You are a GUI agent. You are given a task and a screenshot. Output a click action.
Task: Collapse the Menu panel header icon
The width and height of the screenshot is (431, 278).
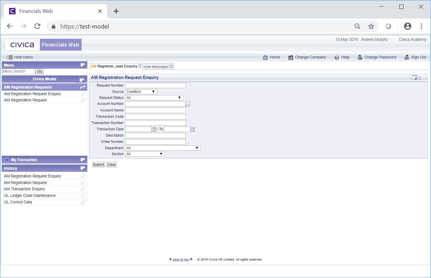click(x=83, y=65)
